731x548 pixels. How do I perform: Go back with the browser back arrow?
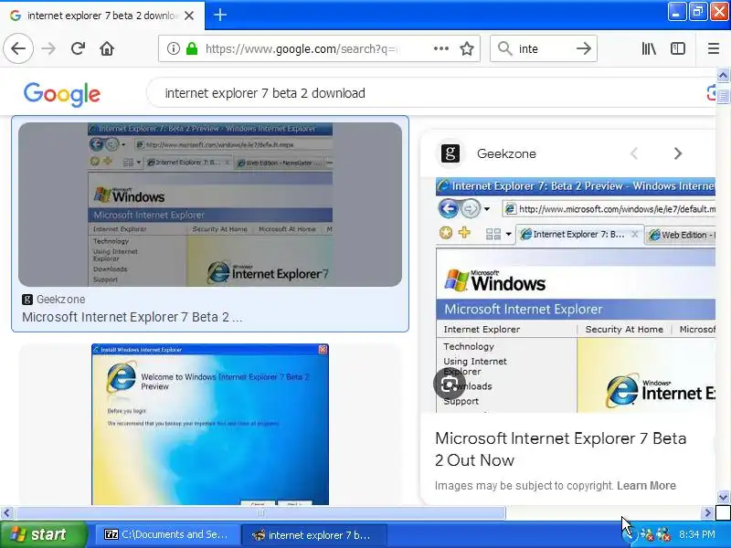18,48
